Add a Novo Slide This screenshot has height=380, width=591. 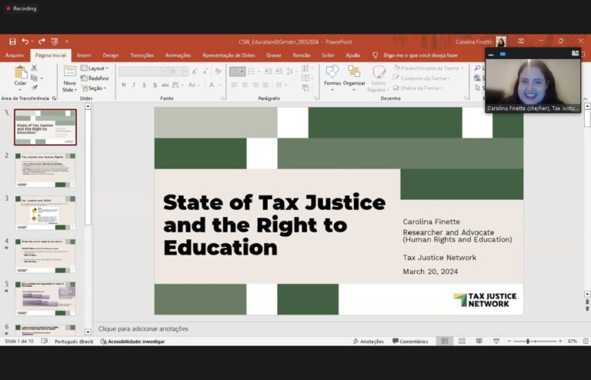point(69,78)
